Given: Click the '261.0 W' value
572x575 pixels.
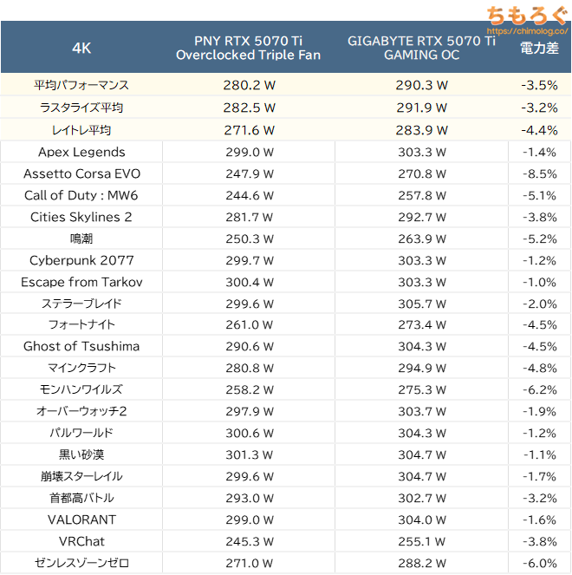Looking at the screenshot, I should pyautogui.click(x=250, y=324).
